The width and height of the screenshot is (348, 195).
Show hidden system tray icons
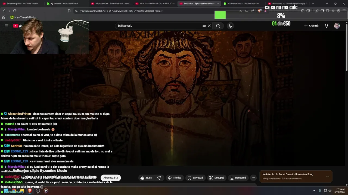click(314, 191)
